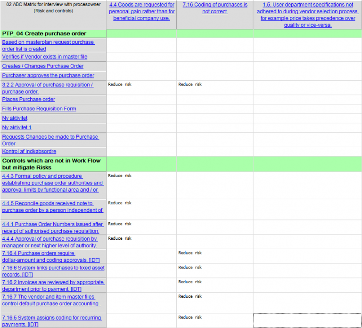Viewport: 362px width, 328px height.
Task: Open '3.2.2 Approval of purchase requisition' control link
Action: click(48, 88)
